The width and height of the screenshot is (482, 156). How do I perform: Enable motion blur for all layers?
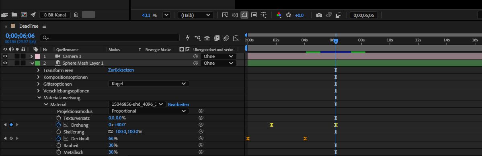(226, 38)
